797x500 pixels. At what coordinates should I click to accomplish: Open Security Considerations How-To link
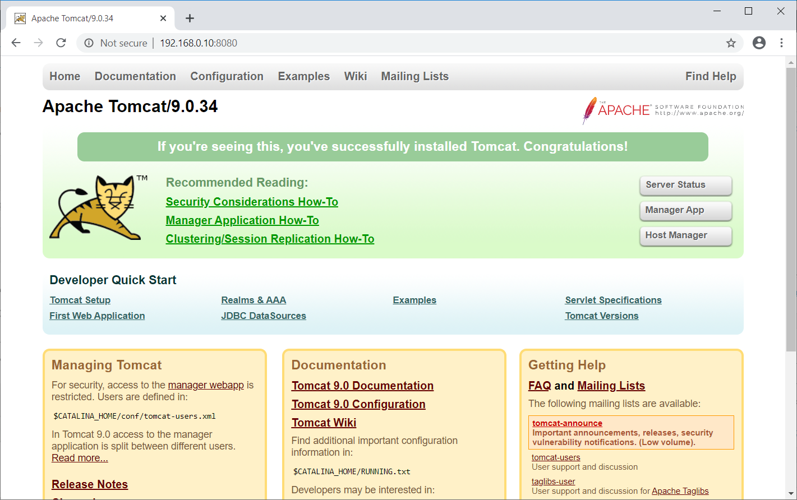tap(252, 202)
